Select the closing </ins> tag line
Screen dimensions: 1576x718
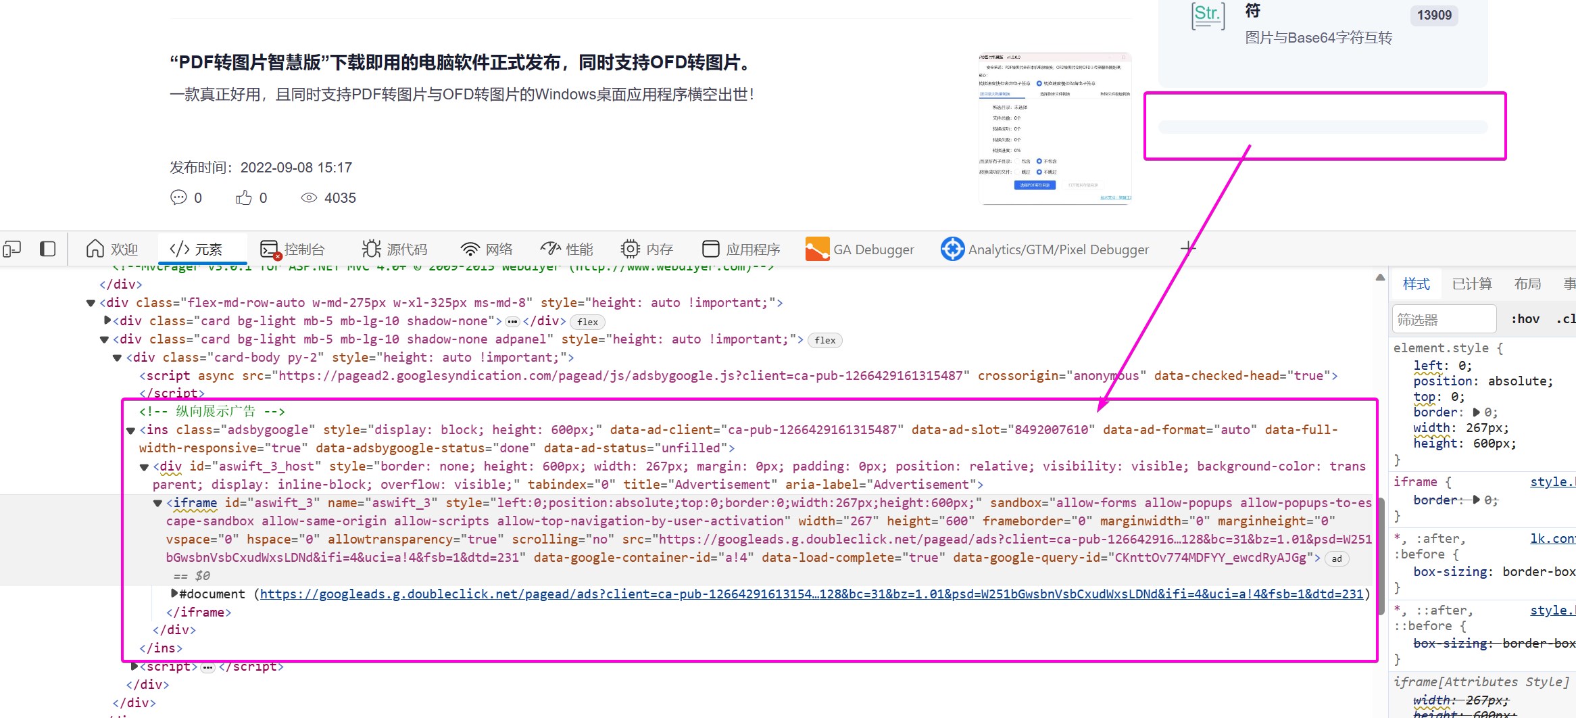[x=161, y=648]
